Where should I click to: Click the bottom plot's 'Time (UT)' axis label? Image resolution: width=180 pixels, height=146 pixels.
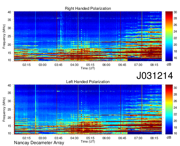(88, 142)
